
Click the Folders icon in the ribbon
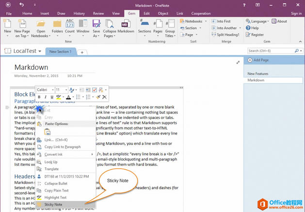click(x=57, y=26)
